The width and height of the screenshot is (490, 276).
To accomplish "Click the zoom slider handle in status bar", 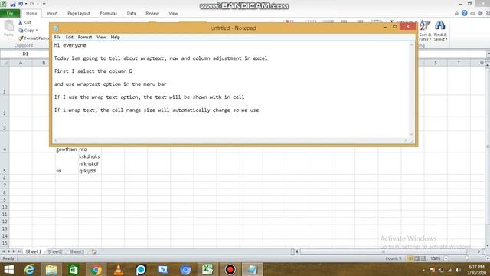I will (467, 258).
